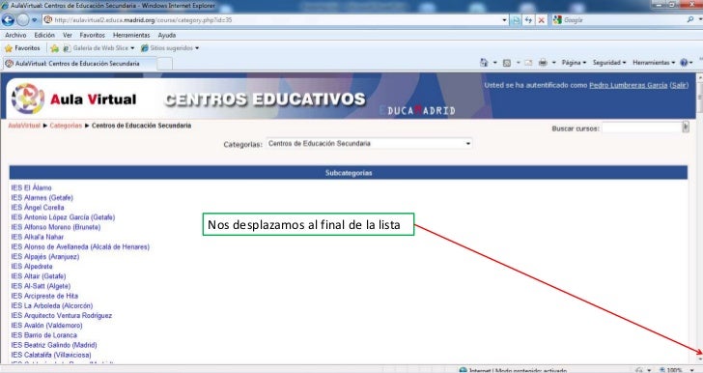703x373 pixels.
Task: Open IES El Álamo subcategory
Action: click(31, 187)
